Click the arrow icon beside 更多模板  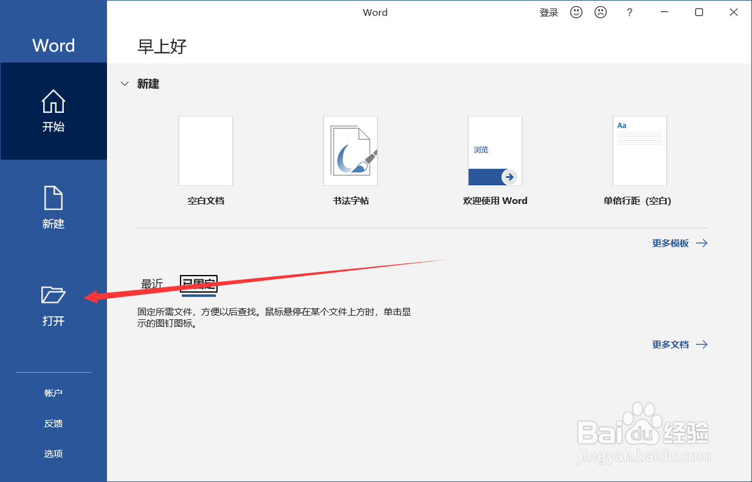(x=702, y=243)
